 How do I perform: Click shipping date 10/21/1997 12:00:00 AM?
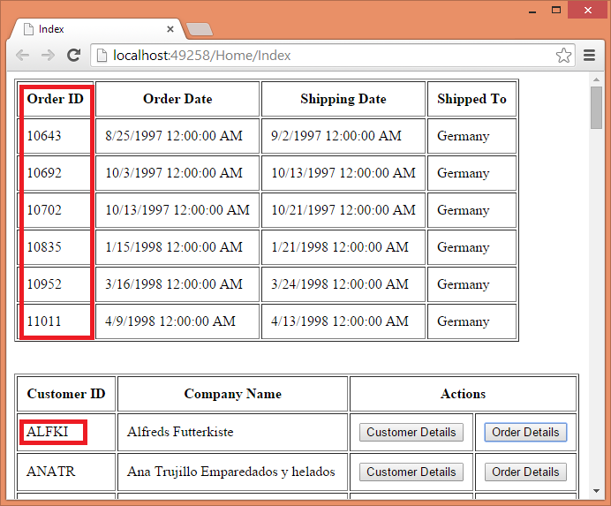click(343, 210)
